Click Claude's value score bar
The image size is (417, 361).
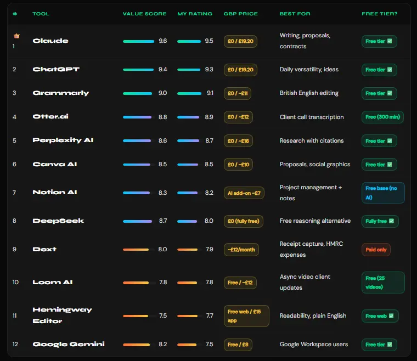click(x=139, y=41)
